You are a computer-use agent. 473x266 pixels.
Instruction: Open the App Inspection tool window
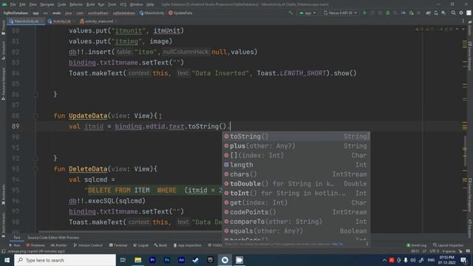click(187, 245)
